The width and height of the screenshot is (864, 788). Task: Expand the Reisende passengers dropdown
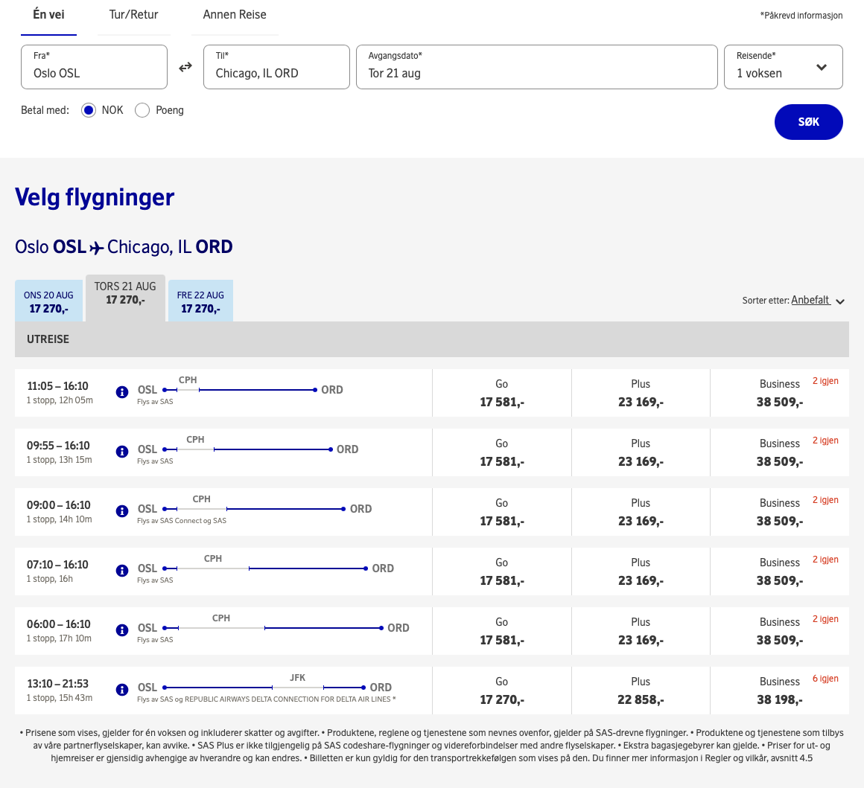[783, 67]
